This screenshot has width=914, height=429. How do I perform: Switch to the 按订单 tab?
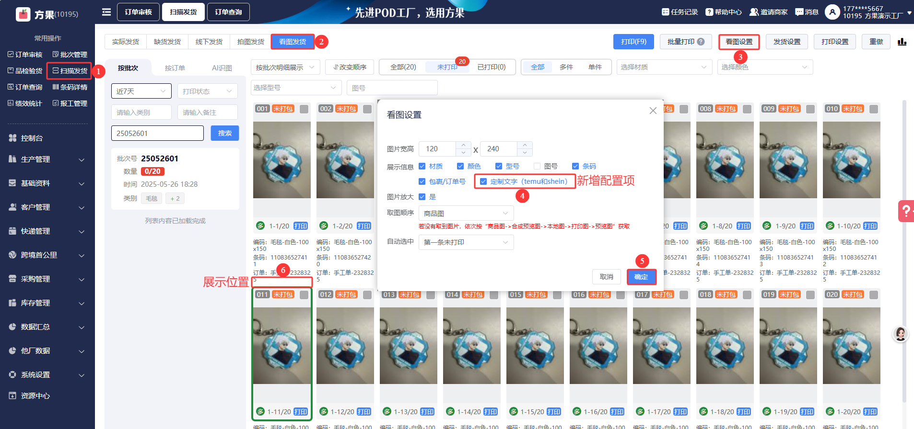175,68
